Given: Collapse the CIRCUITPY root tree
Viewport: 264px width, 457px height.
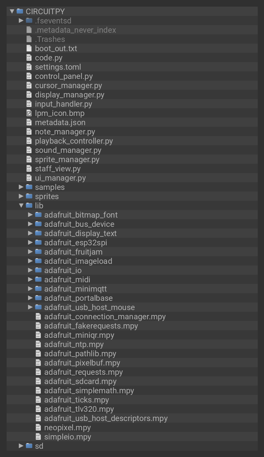Looking at the screenshot, I should coord(12,12).
